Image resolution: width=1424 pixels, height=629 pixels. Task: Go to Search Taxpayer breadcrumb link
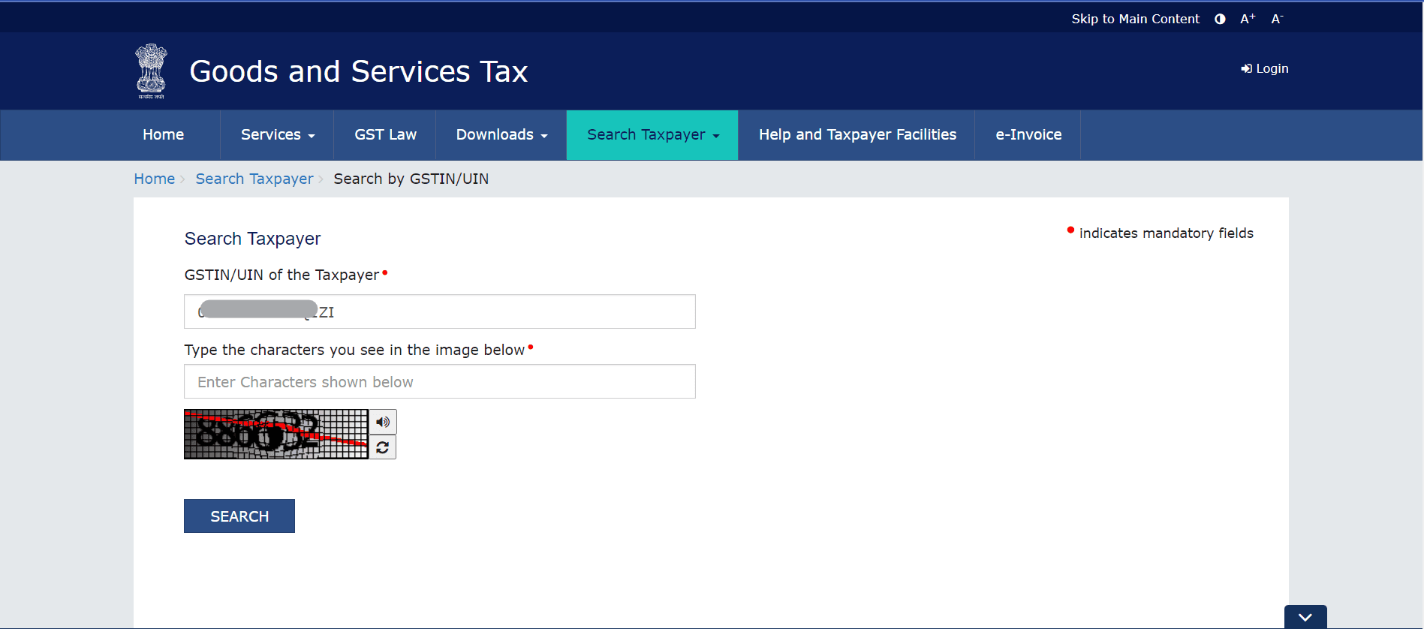tap(254, 179)
